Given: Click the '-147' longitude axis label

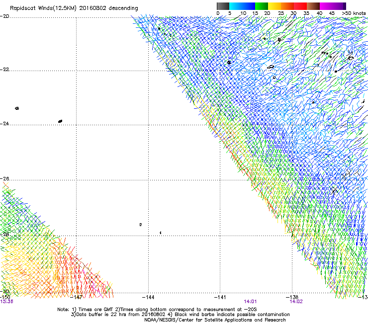Looking at the screenshot, I should (77, 297).
